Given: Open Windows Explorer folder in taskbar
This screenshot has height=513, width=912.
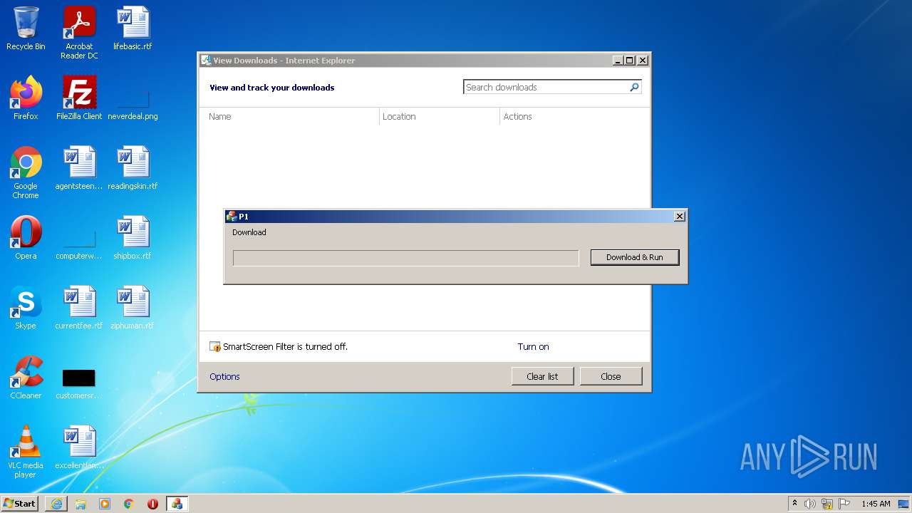Looking at the screenshot, I should coord(81,504).
